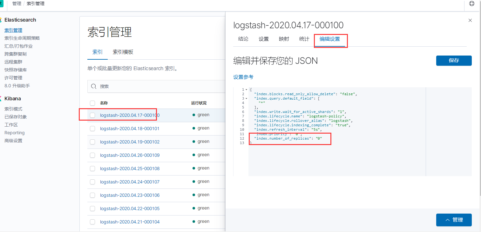The image size is (481, 232).
Task: Click the index.lifecycle.rollover_alias JSON line
Action: 303,121
